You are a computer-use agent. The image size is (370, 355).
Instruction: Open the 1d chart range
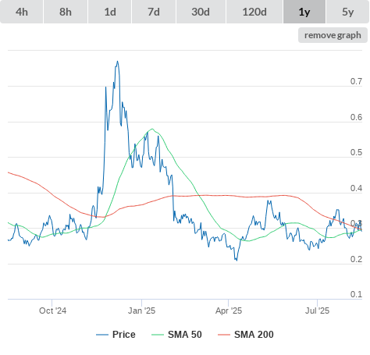pyautogui.click(x=110, y=12)
